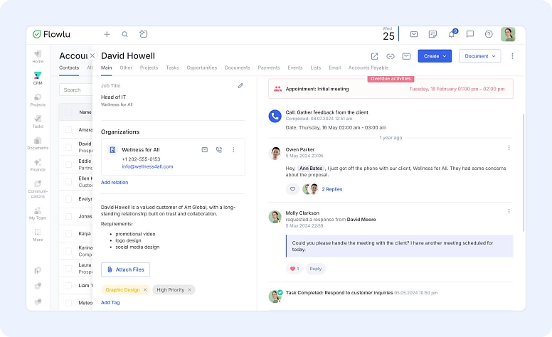Copy contact link using chain icon
The height and width of the screenshot is (337, 552).
point(391,56)
